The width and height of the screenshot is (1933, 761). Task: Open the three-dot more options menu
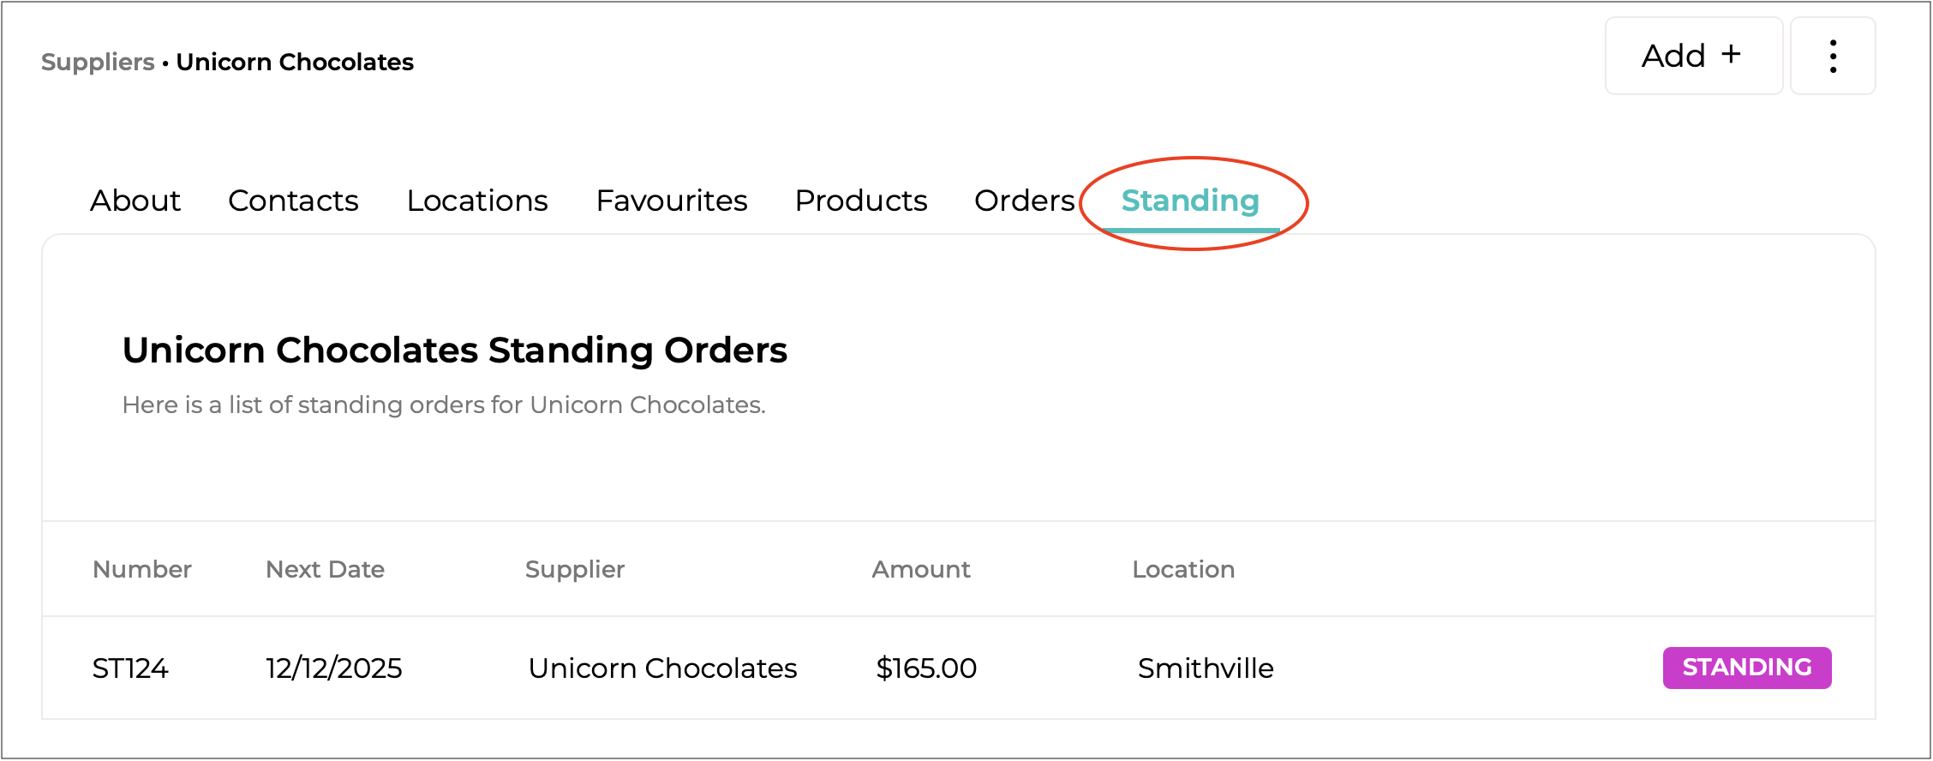(1833, 57)
